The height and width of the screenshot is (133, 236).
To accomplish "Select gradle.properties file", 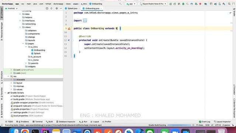I will pos(29,109).
